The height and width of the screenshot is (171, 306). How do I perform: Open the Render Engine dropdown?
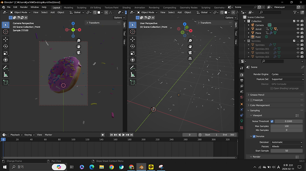click(x=287, y=74)
